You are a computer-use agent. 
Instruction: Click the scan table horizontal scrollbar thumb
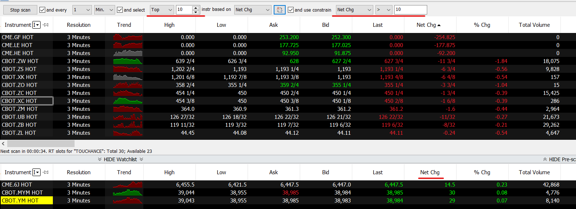(41, 143)
